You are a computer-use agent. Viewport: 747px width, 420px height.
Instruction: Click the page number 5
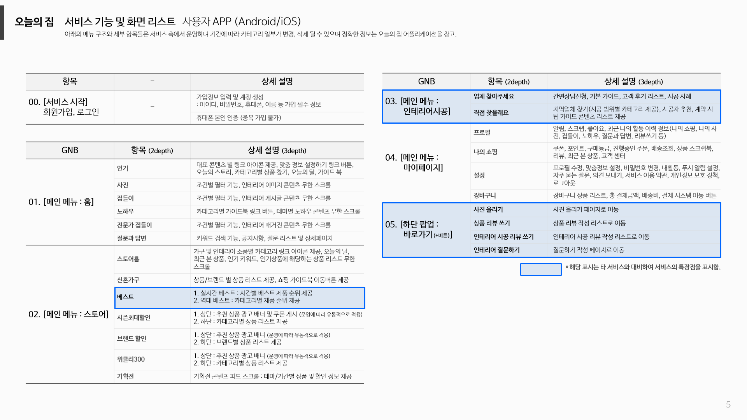click(728, 404)
